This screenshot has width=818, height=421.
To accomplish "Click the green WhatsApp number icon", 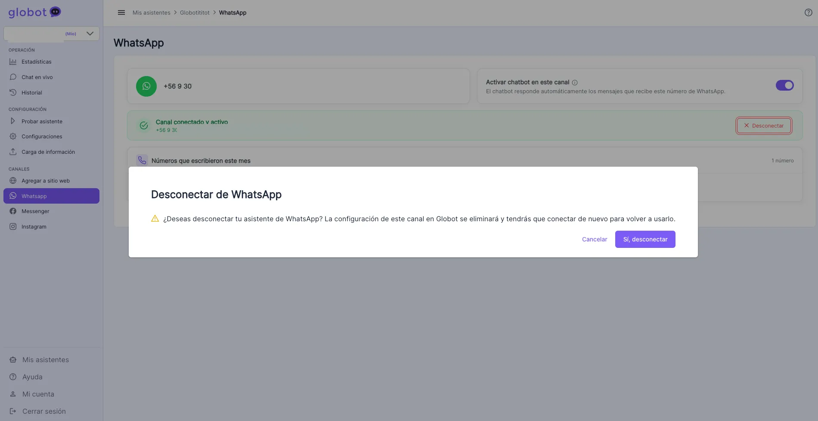I will 146,86.
